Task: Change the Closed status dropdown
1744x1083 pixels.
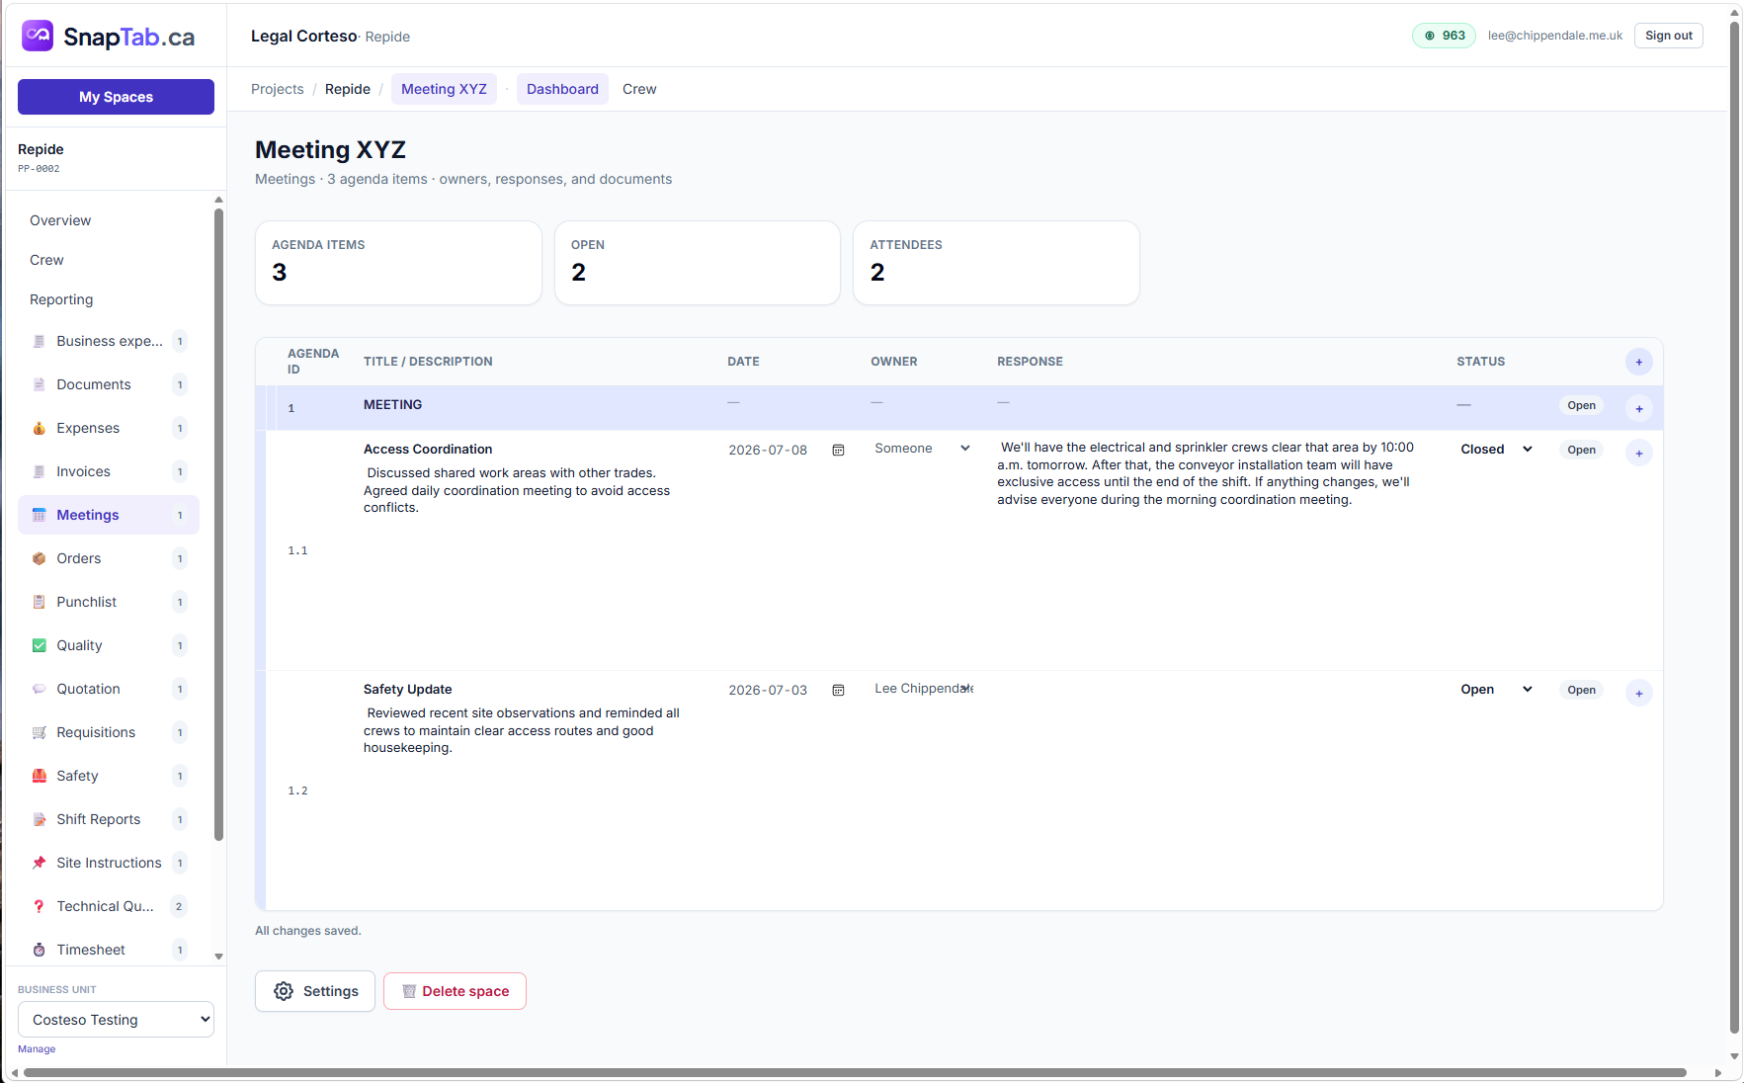Action: point(1496,450)
